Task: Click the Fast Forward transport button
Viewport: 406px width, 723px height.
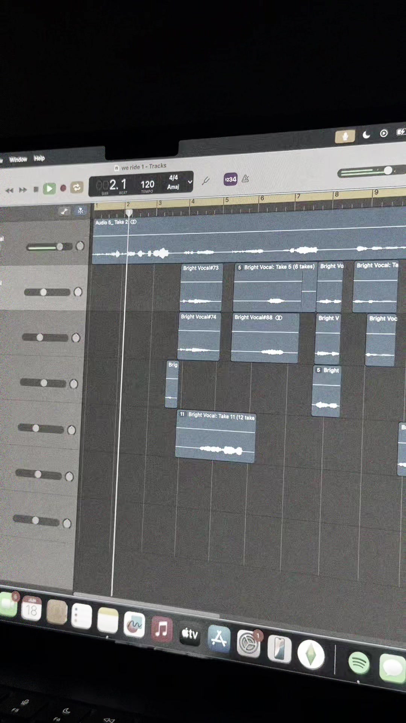Action: [x=23, y=190]
